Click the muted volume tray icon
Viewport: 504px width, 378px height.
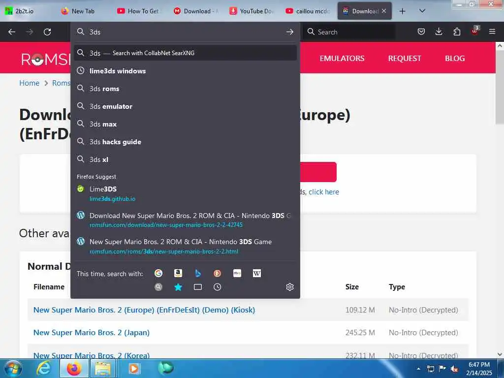[x=454, y=369]
